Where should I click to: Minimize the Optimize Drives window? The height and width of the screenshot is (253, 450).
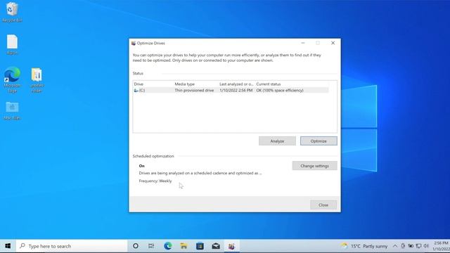(303, 43)
